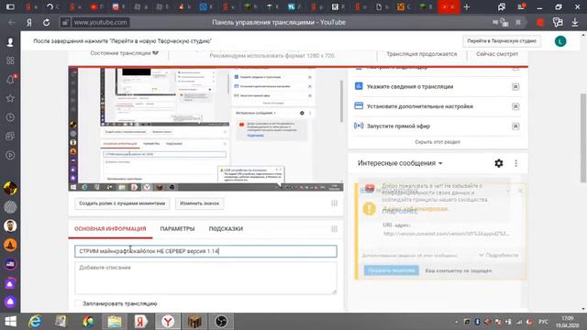Viewport: 587px width, 330px height.
Task: Click 'Запустите прямой эфир' step text
Action: [x=398, y=126]
